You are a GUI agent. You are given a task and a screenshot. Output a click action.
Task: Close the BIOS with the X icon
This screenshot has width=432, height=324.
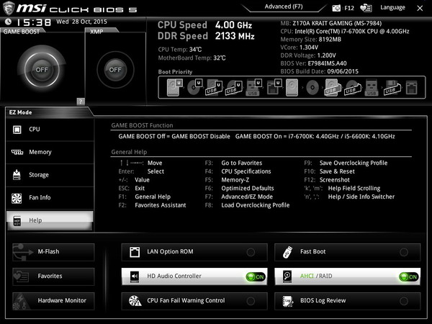click(x=420, y=8)
